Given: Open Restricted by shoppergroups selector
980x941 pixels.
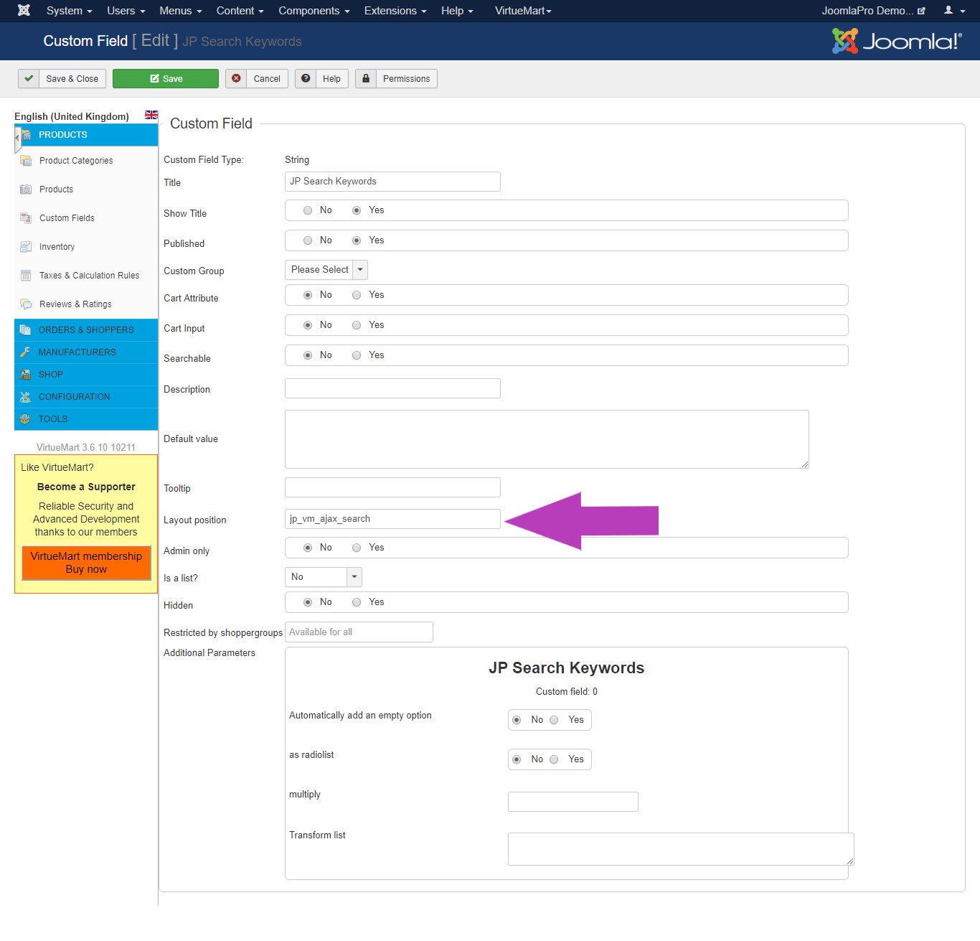Looking at the screenshot, I should pyautogui.click(x=359, y=632).
